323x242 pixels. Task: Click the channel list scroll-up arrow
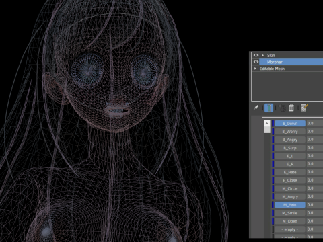pos(267,123)
